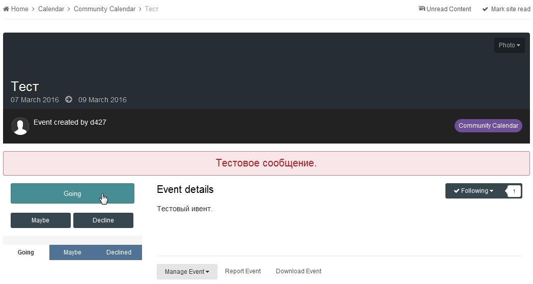533x284 pixels.
Task: Click the Home icon in breadcrumb
Action: (x=6, y=9)
